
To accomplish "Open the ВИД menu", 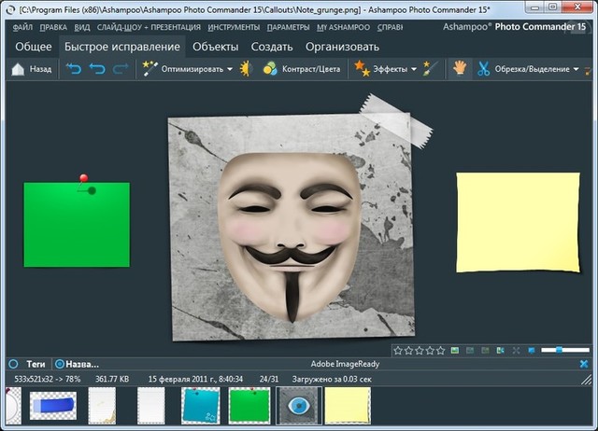I will pyautogui.click(x=82, y=27).
